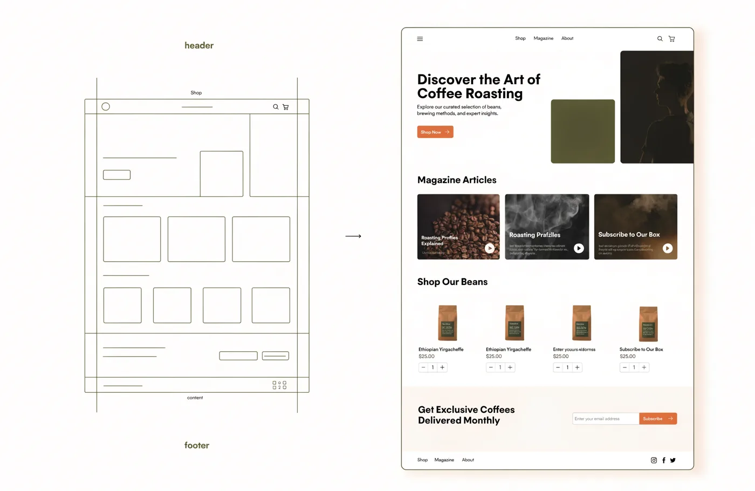Screen dimensions: 755x491
Task: Click the Magazine Articles heading
Action: point(457,180)
